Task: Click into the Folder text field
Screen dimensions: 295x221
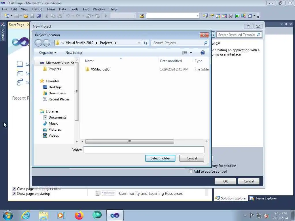Action: pyautogui.click(x=144, y=150)
